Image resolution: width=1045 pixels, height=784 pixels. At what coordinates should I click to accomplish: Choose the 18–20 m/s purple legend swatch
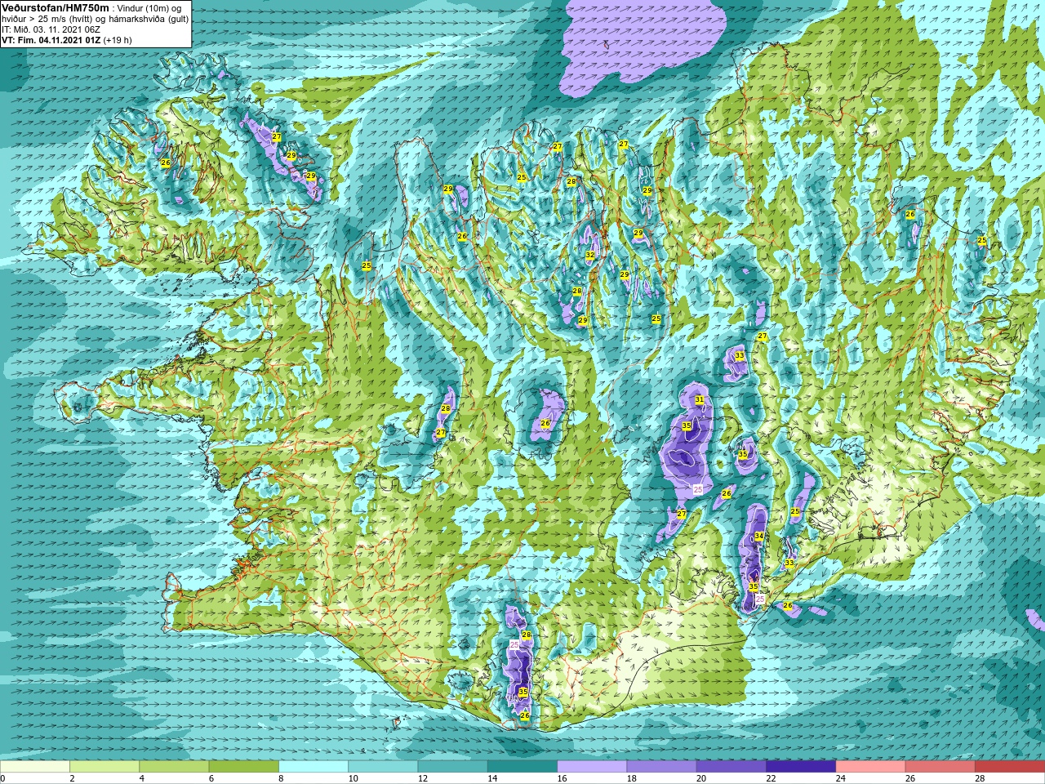coord(662,766)
